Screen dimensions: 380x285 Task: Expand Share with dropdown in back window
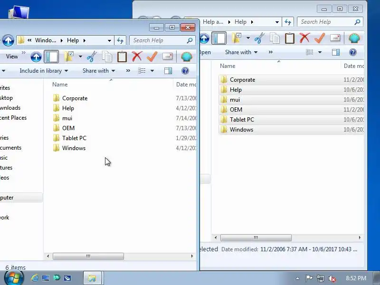(x=241, y=52)
